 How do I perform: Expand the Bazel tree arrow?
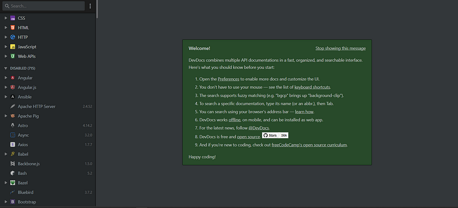click(6, 183)
